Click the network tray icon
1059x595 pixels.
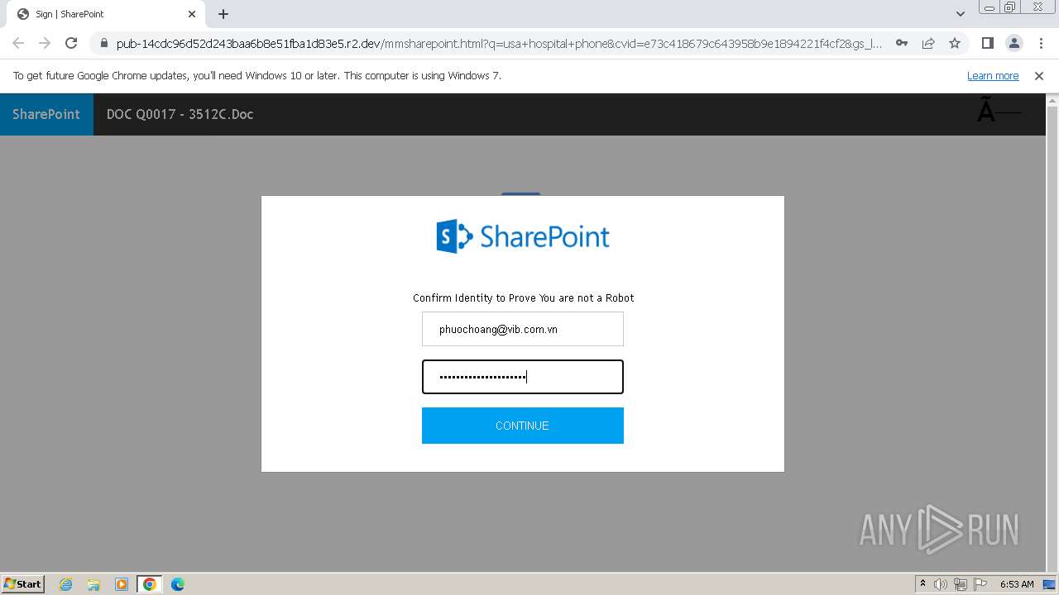click(x=961, y=584)
